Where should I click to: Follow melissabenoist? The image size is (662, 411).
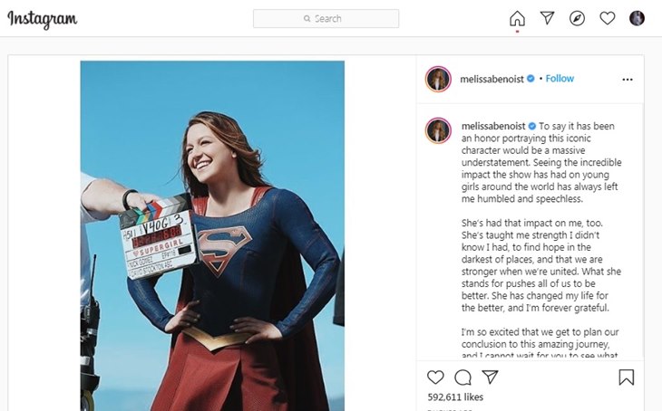560,79
